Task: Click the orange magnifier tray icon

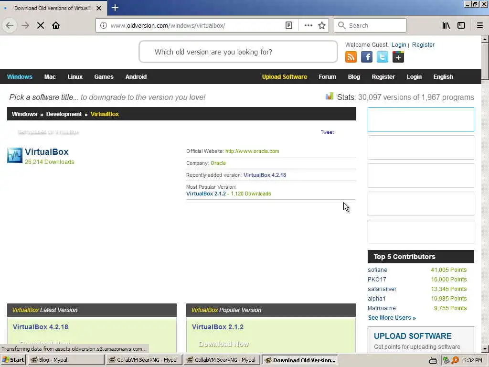Action: pos(455,360)
